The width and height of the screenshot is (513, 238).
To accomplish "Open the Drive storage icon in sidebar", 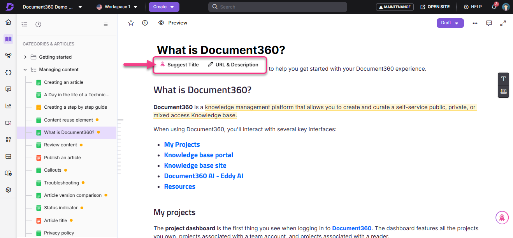I will click(8, 156).
